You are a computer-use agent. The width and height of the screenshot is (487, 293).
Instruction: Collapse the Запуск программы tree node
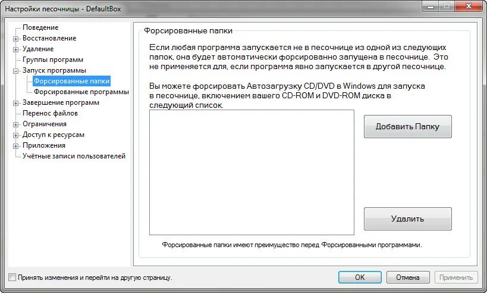click(15, 71)
